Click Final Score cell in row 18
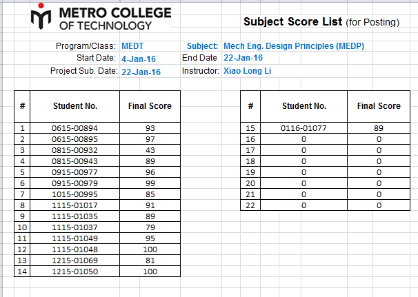The width and height of the screenshot is (418, 297). (379, 161)
